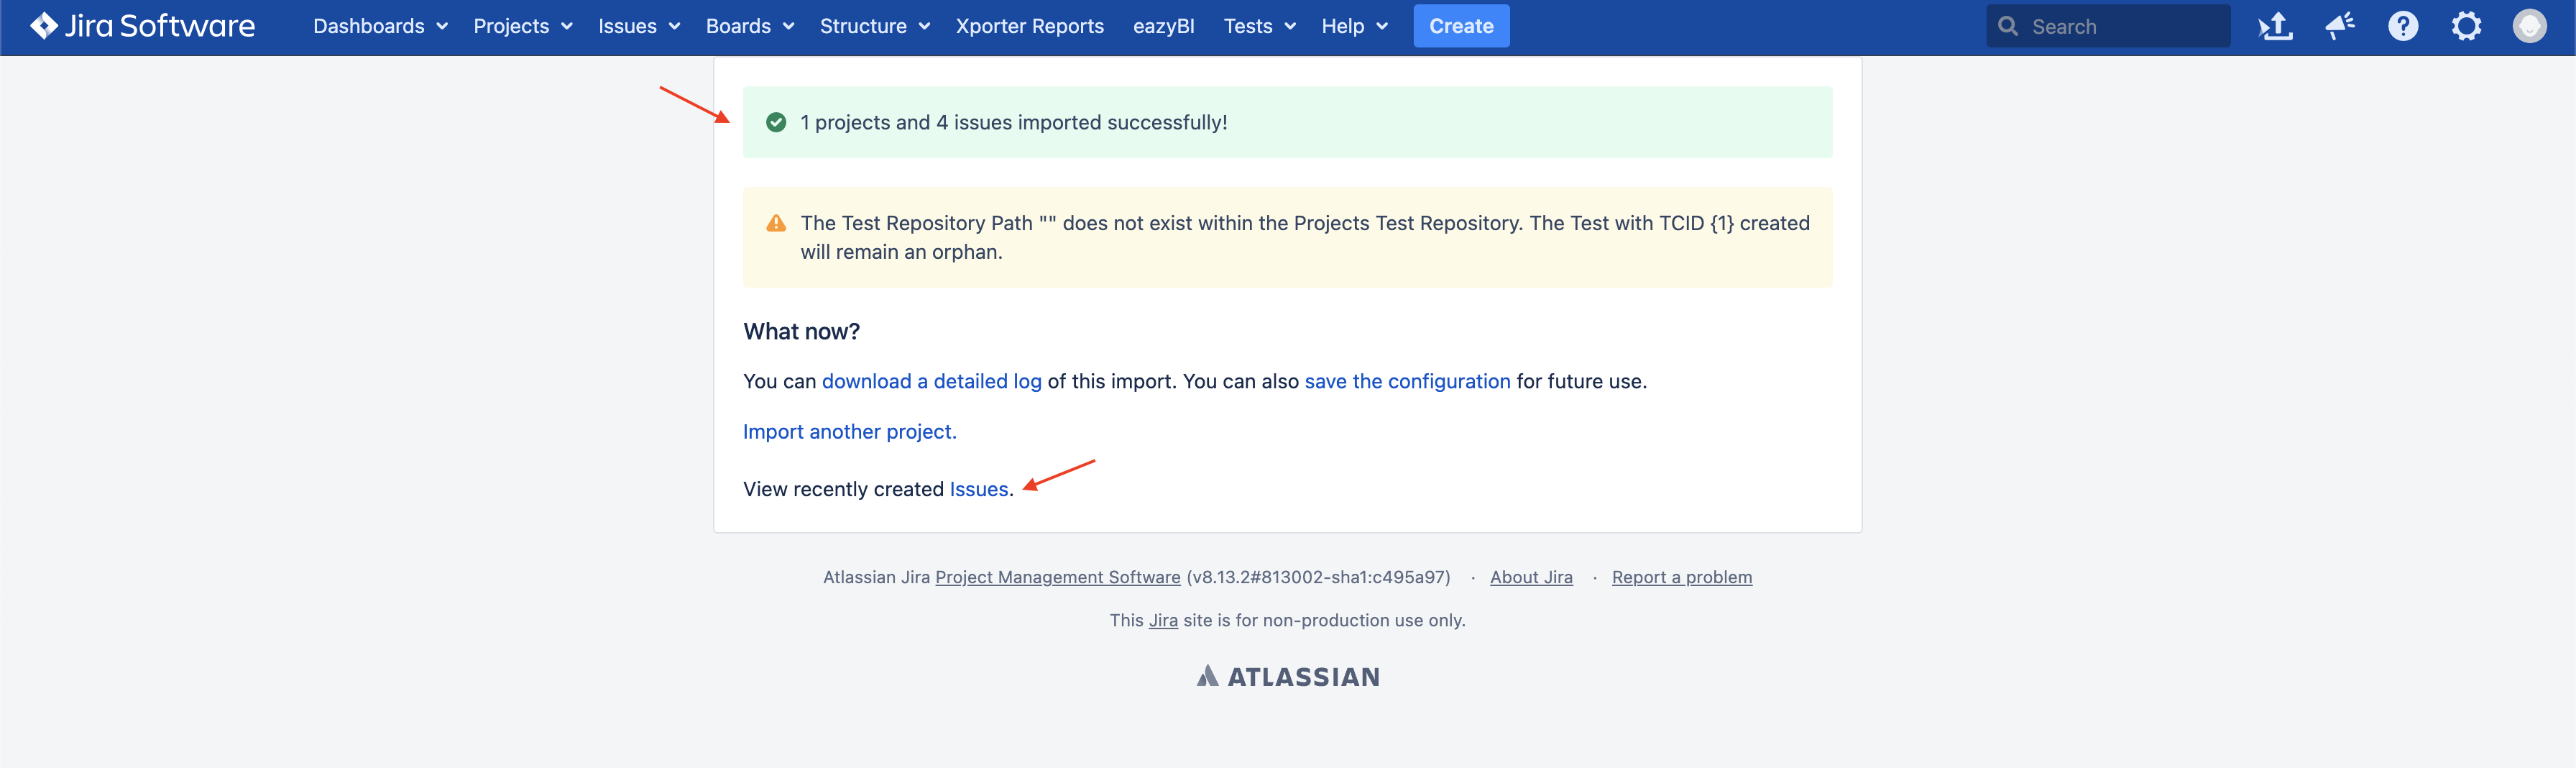The image size is (2576, 768).
Task: Click the search magnifier icon
Action: [x=2007, y=26]
